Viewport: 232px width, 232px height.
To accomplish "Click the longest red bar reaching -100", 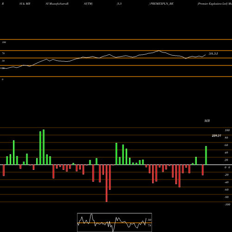I will (107, 183).
